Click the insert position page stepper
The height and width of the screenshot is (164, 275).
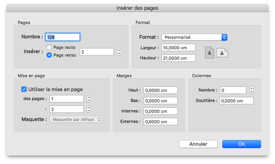pos(119,52)
